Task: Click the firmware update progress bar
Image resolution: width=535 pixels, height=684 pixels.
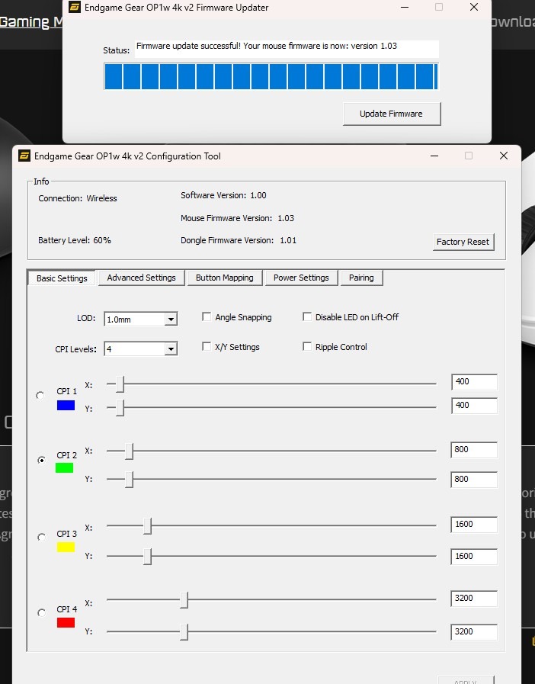Action: tap(271, 76)
